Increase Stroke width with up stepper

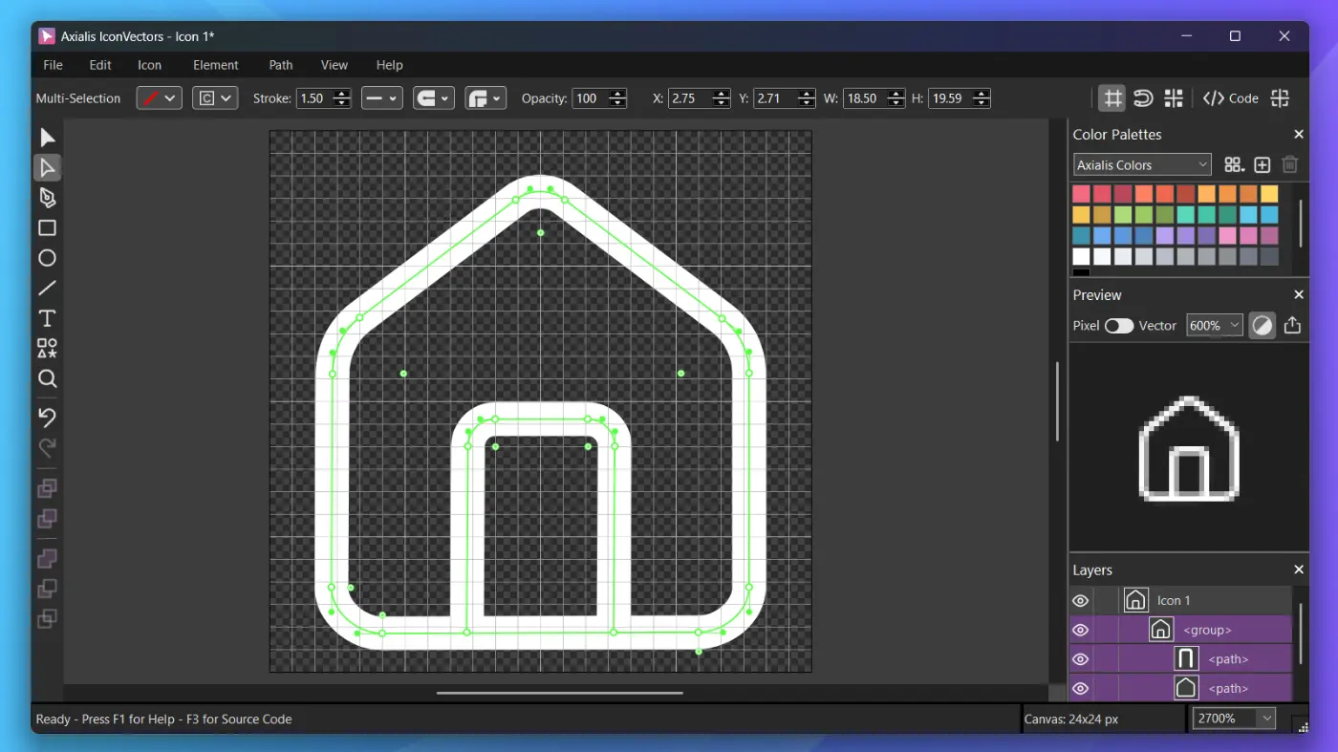tap(341, 94)
